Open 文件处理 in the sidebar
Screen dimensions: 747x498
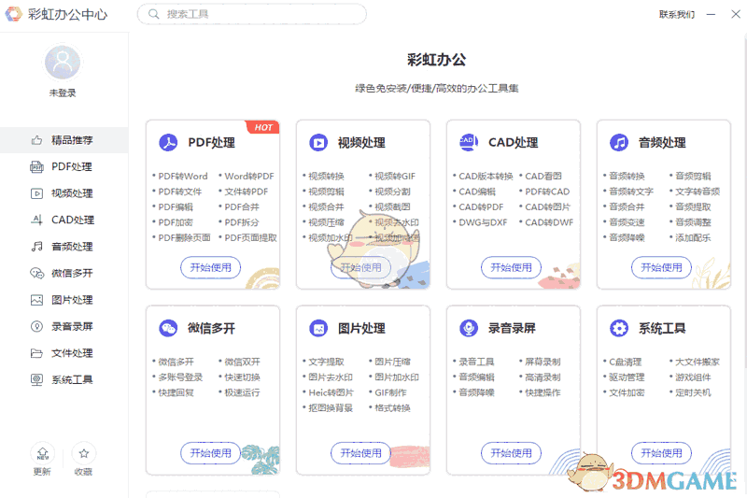(x=63, y=353)
